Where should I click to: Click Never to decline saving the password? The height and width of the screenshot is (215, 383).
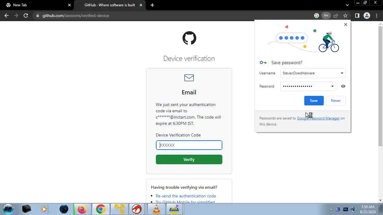tap(336, 101)
